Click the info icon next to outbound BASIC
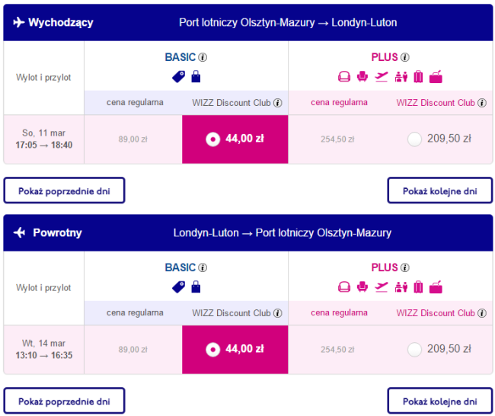 pos(203,57)
